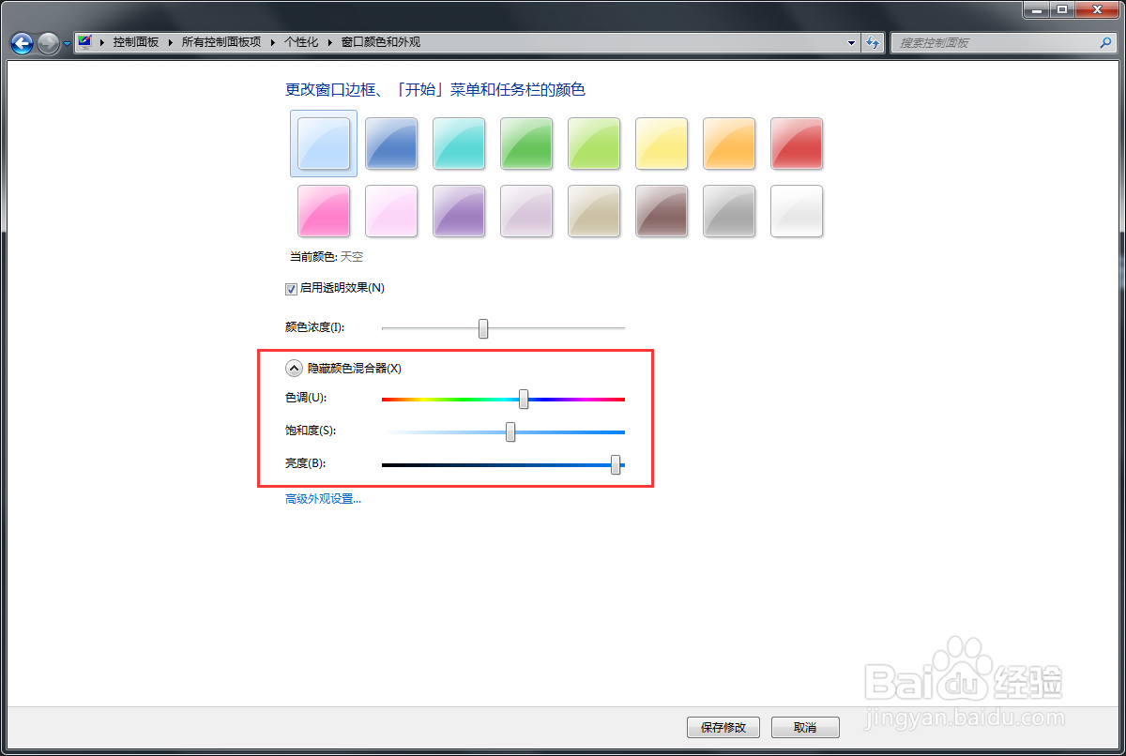Select the beige Taupe color swatch
The image size is (1126, 756).
coord(594,211)
